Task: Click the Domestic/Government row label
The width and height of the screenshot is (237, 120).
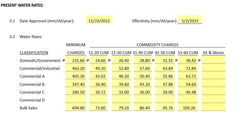Action: (x=40, y=60)
